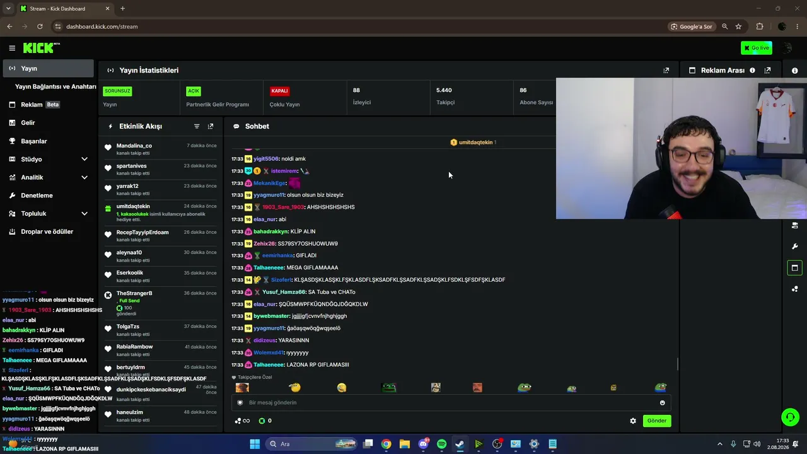
Task: Go back in the browser
Action: point(9,26)
